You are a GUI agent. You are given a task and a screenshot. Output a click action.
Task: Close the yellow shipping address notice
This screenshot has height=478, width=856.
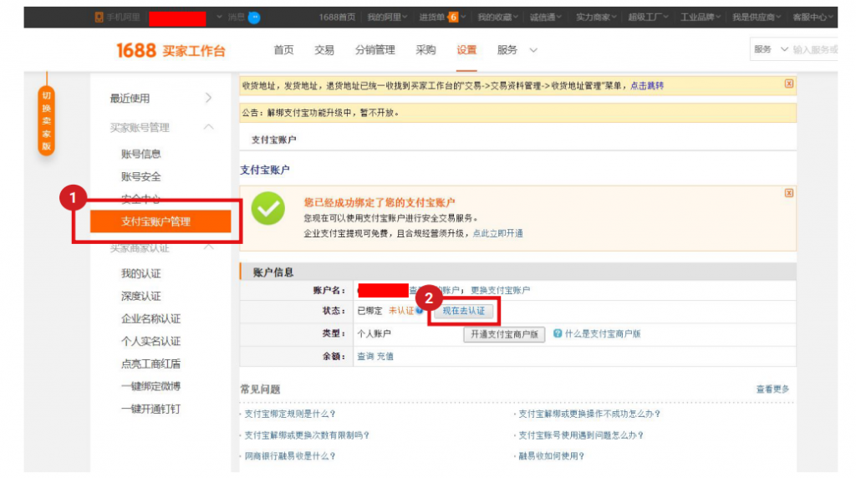click(x=788, y=84)
